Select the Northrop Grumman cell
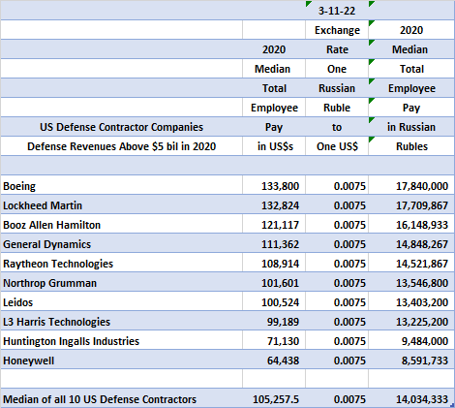Image resolution: width=455 pixels, height=408 pixels. coord(121,283)
